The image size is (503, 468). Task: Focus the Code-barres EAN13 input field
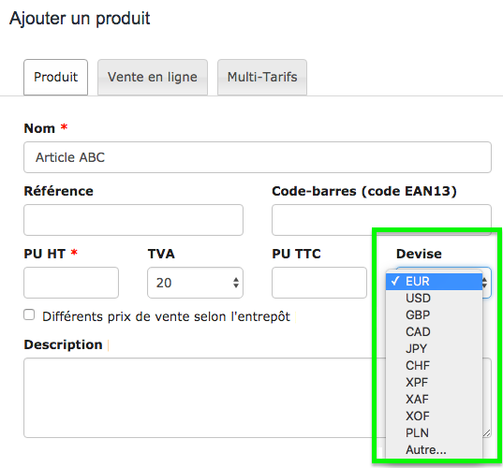click(x=381, y=220)
